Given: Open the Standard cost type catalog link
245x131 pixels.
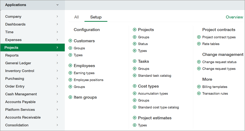Looking at the screenshot, I should (x=158, y=107).
